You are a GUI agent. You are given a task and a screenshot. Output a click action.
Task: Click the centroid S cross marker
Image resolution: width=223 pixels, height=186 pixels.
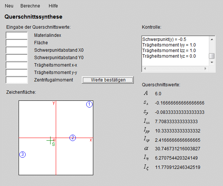(50, 140)
